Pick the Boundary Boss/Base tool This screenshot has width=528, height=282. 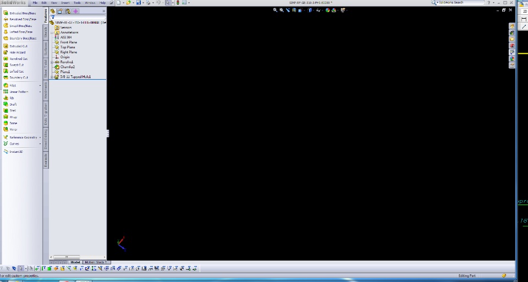(x=20, y=38)
